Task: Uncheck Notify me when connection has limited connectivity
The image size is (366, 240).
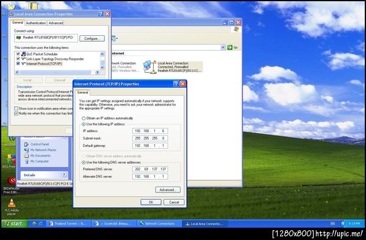Action: 16,113
